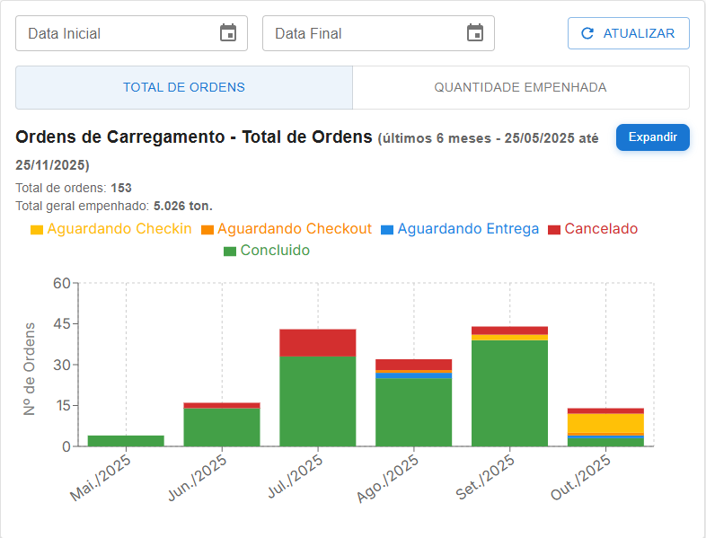The width and height of the screenshot is (706, 538).
Task: Toggle the Aguardando Checkin legend swatch
Action: [x=37, y=230]
